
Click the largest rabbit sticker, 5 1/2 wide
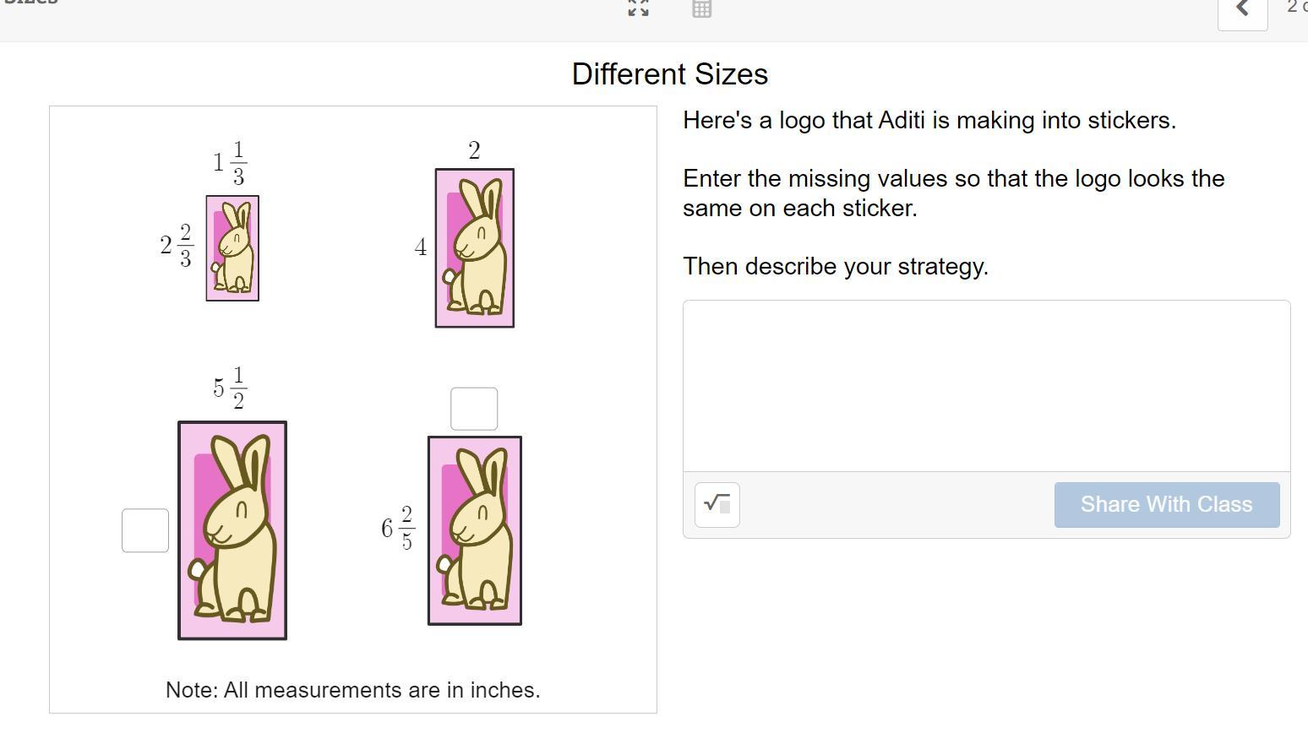[232, 530]
